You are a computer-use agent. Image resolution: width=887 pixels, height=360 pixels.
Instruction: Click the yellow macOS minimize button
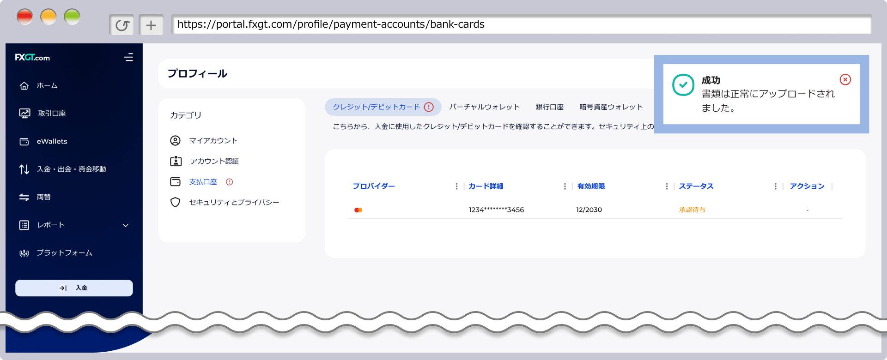click(48, 17)
